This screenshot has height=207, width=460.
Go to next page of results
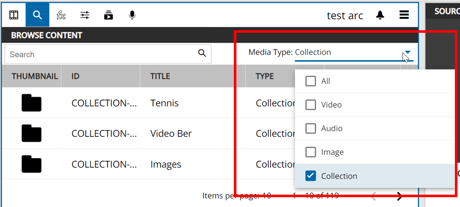[x=399, y=196]
